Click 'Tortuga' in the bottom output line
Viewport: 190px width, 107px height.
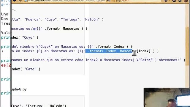click(35, 106)
